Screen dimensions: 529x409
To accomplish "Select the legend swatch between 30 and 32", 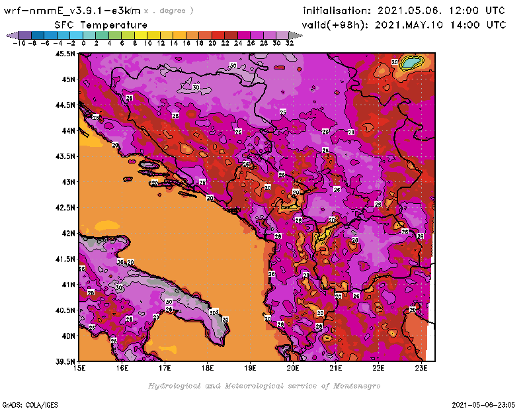I will click(282, 35).
